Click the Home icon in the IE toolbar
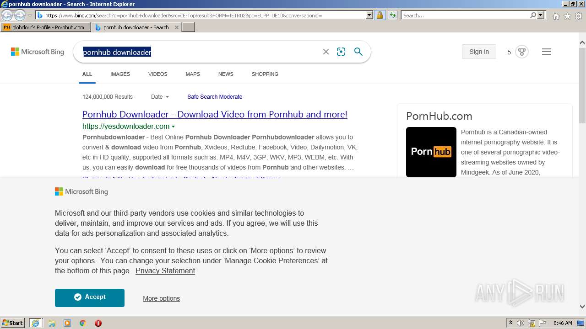The width and height of the screenshot is (586, 329). click(x=556, y=16)
